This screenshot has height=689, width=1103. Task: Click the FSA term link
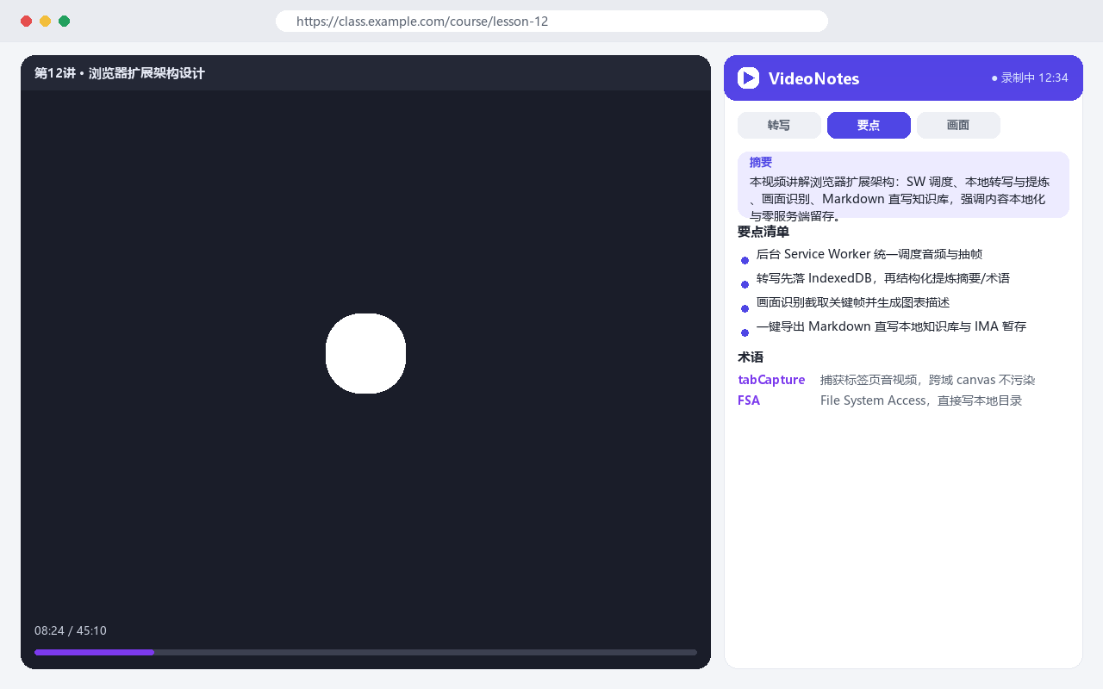pyautogui.click(x=749, y=400)
